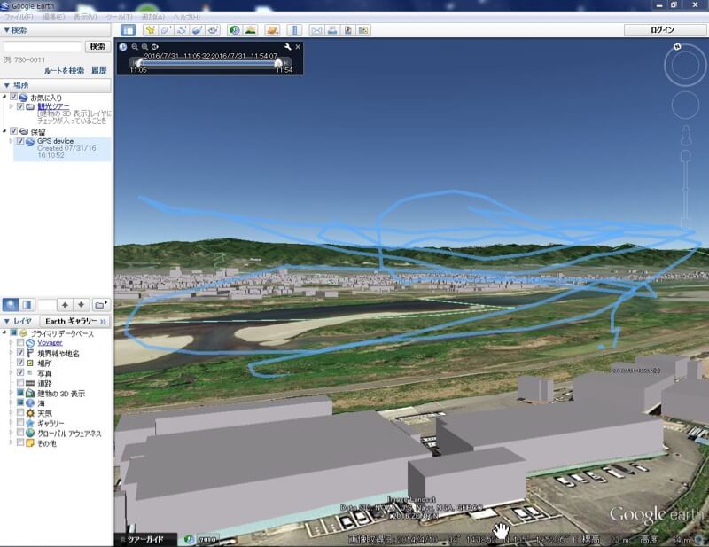The width and height of the screenshot is (709, 547).
Task: Zoom in the time slider range
Action: coord(144,47)
